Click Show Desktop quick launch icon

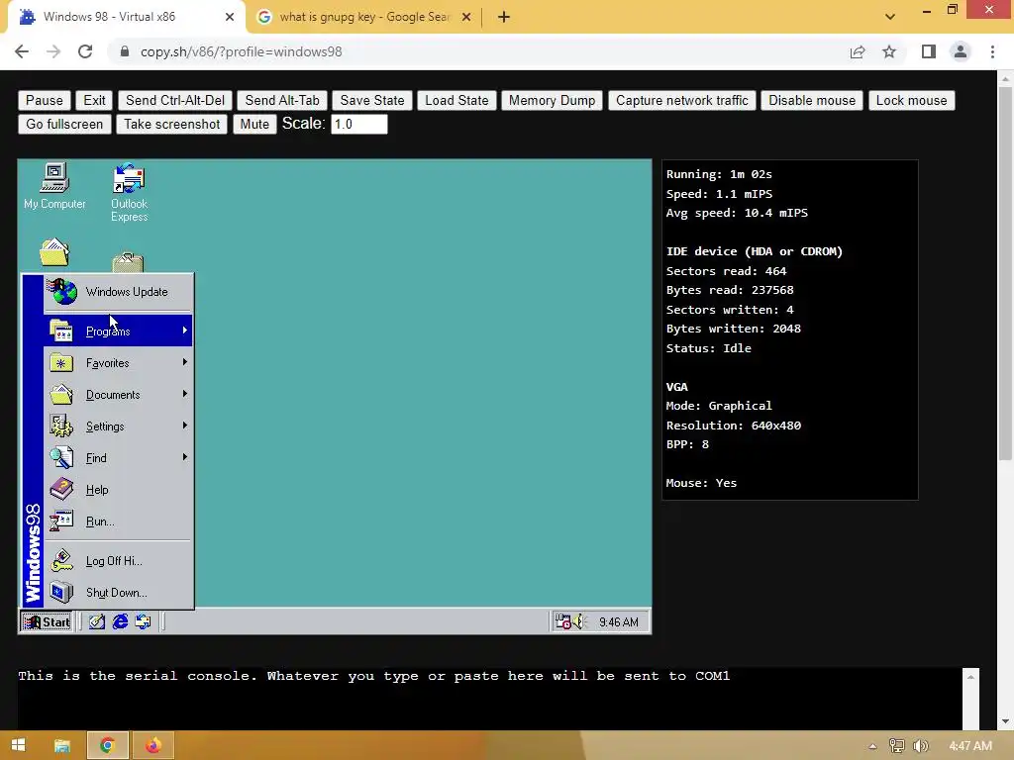click(x=97, y=621)
